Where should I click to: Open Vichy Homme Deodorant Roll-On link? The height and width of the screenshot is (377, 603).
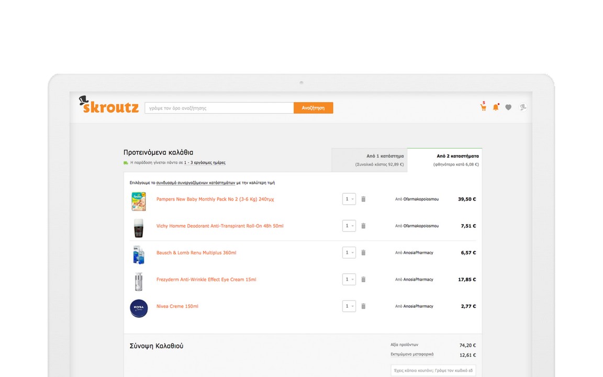click(220, 226)
